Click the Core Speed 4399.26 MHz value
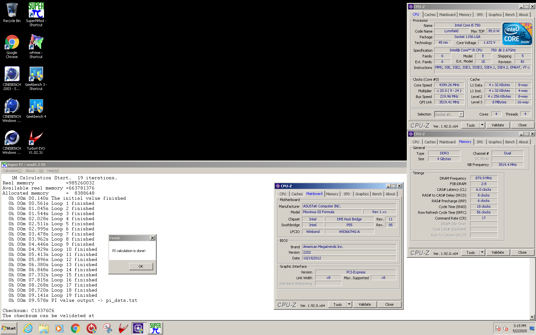The width and height of the screenshot is (536, 335). pyautogui.click(x=449, y=85)
